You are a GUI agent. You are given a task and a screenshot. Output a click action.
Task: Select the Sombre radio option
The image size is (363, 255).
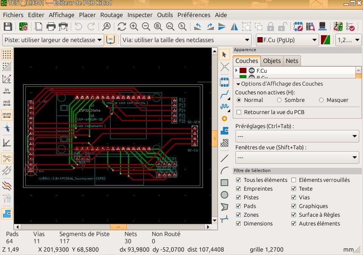(279, 100)
